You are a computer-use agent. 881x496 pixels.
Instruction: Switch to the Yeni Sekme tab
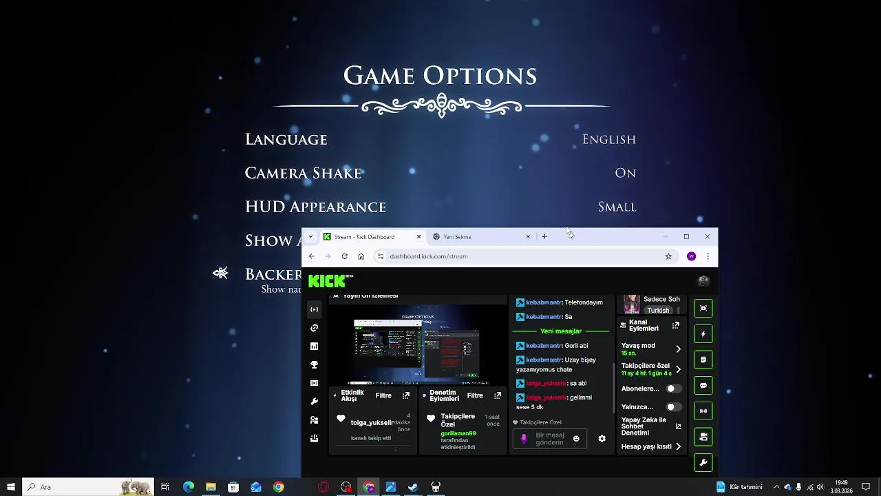click(482, 236)
